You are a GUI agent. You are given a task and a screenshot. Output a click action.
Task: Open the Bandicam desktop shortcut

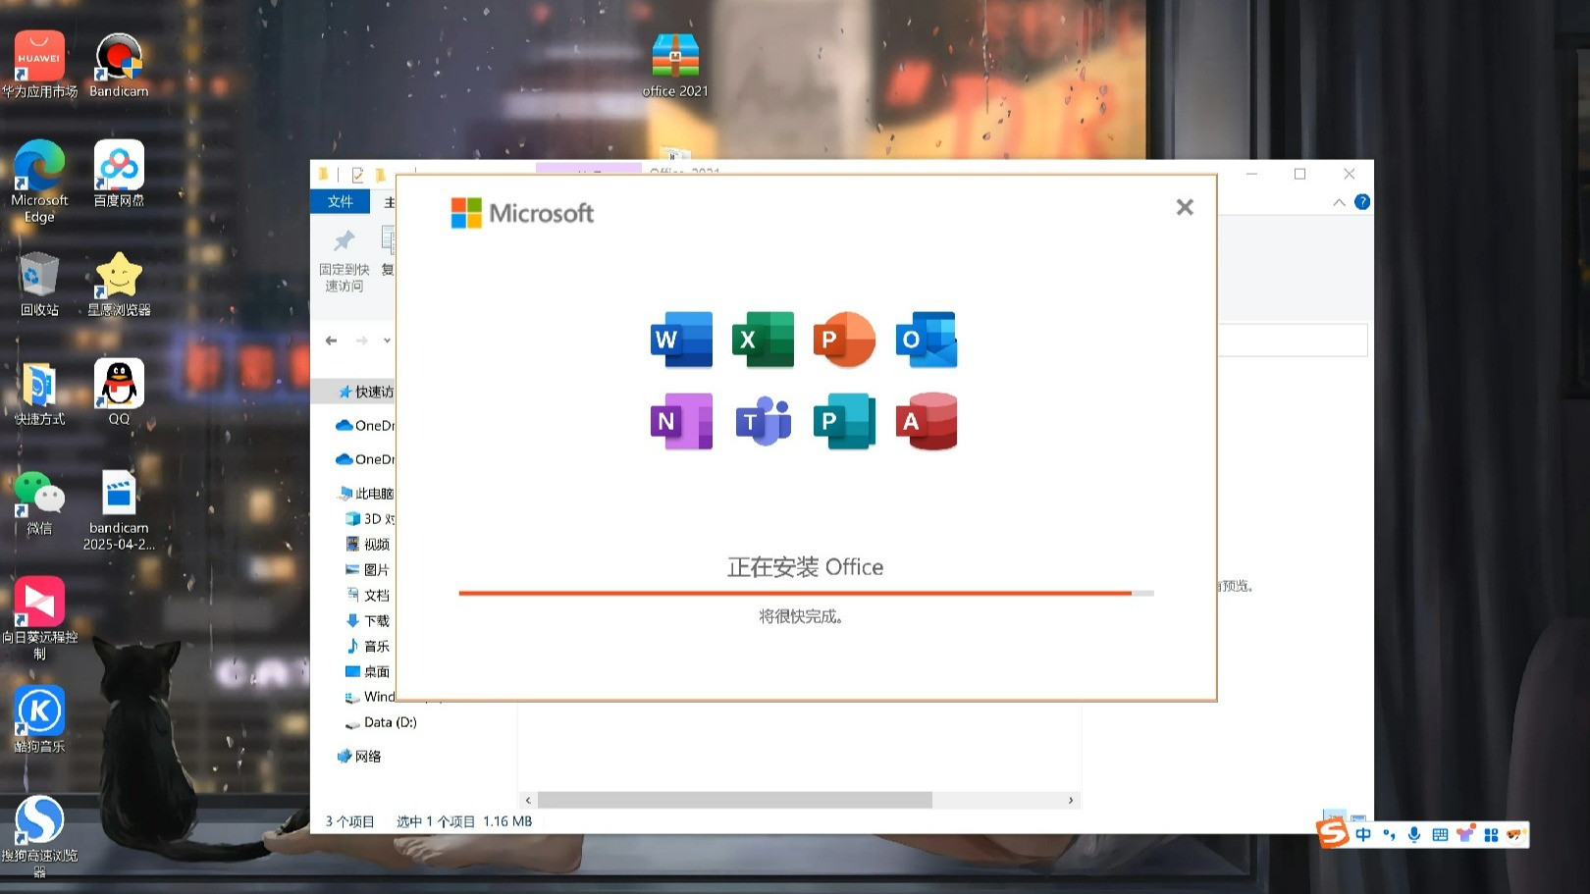click(119, 65)
